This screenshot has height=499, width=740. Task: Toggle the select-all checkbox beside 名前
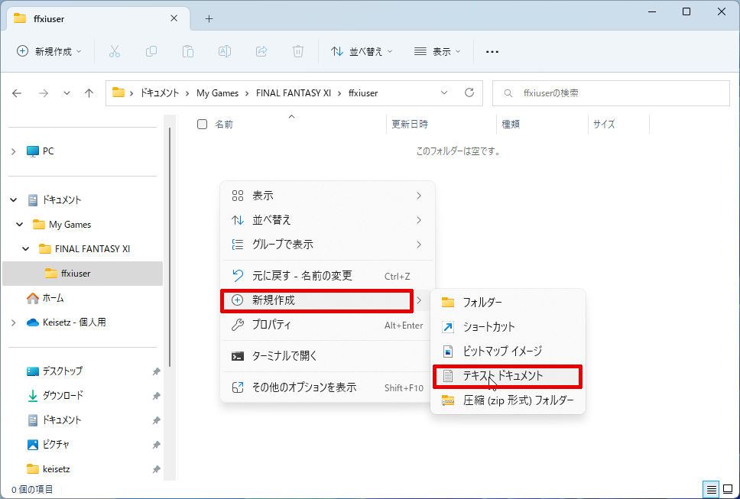tap(203, 124)
